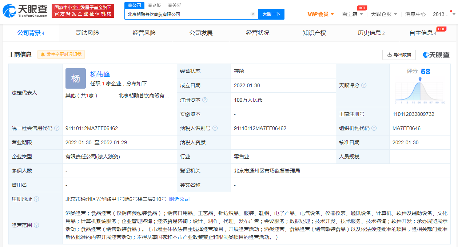The width and height of the screenshot is (458, 247).
Task: Click the help icon next to 注册资本
Action: [x=205, y=100]
